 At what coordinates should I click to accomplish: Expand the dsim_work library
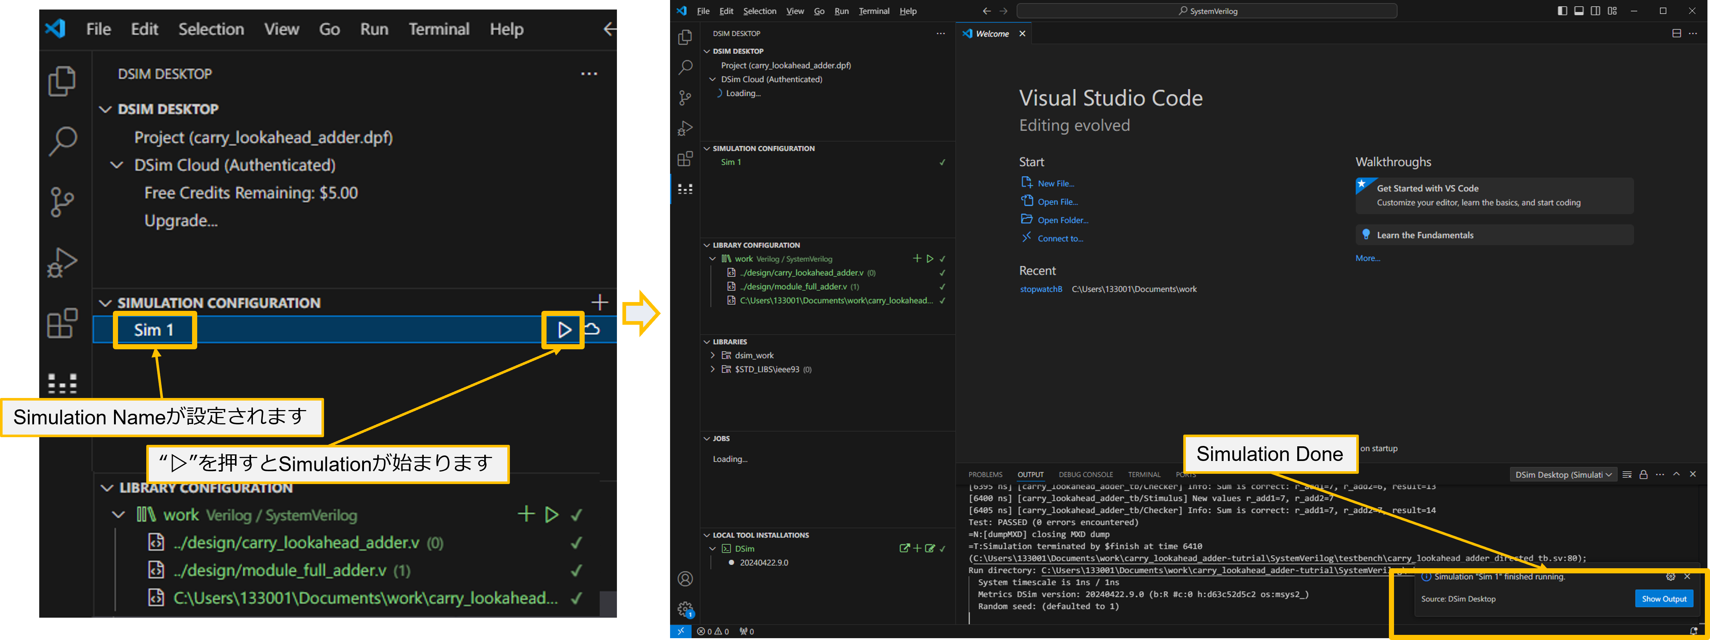[712, 356]
